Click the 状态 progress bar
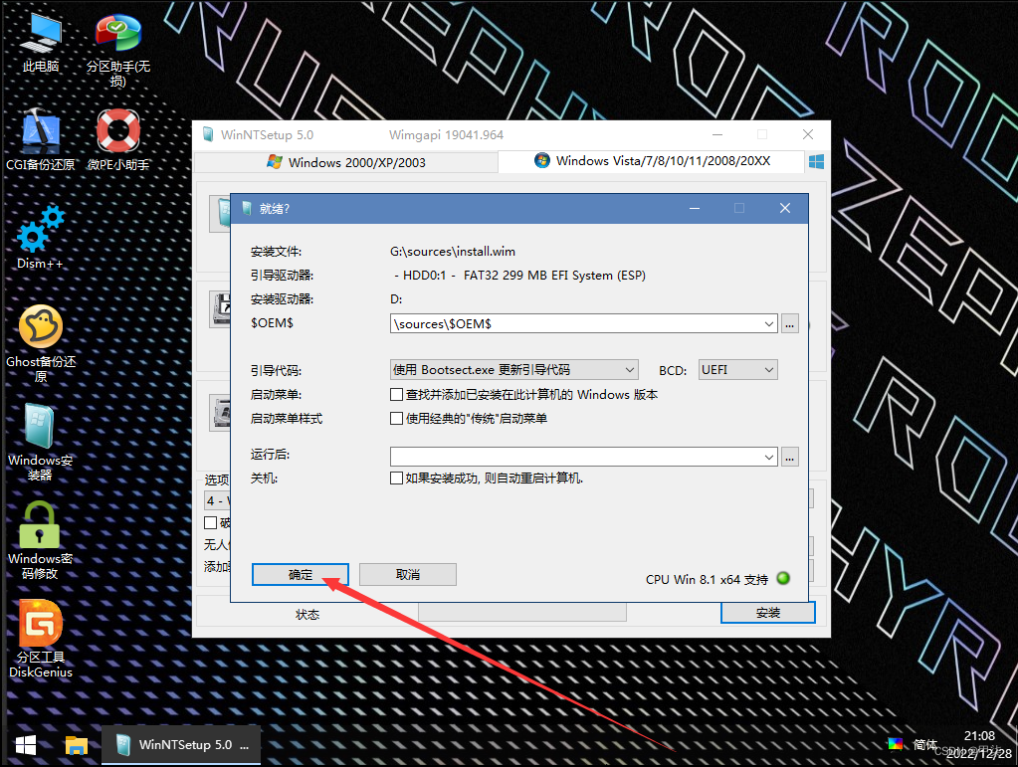 click(522, 613)
